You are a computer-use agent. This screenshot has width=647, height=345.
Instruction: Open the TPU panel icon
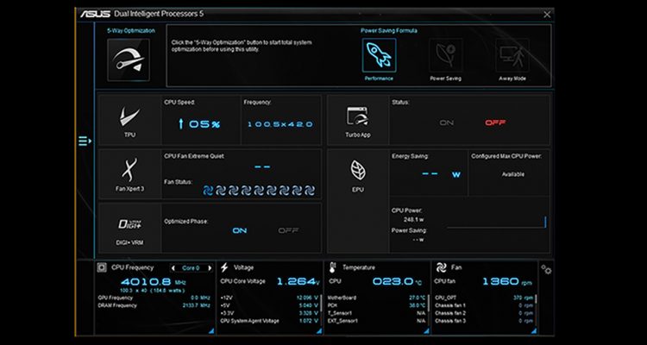coord(129,116)
